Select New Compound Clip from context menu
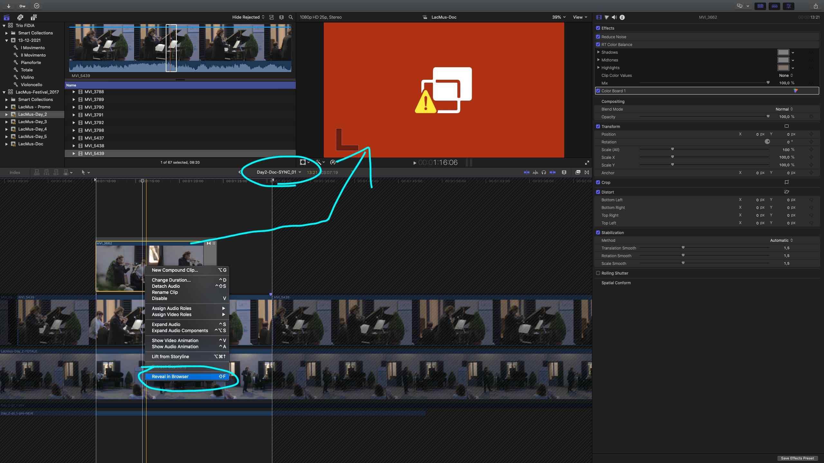Image resolution: width=824 pixels, height=463 pixels. click(x=175, y=270)
